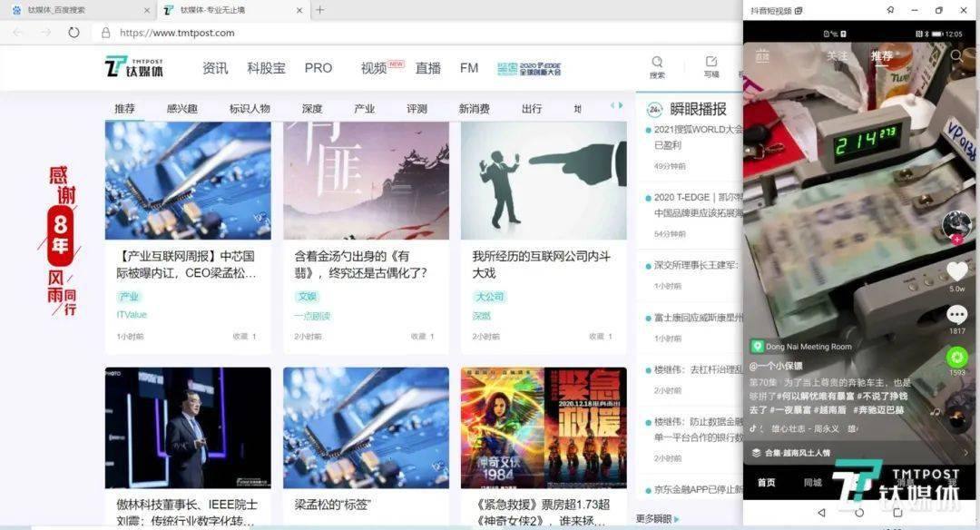Switch to 关注 tab in Douyin

(x=837, y=56)
